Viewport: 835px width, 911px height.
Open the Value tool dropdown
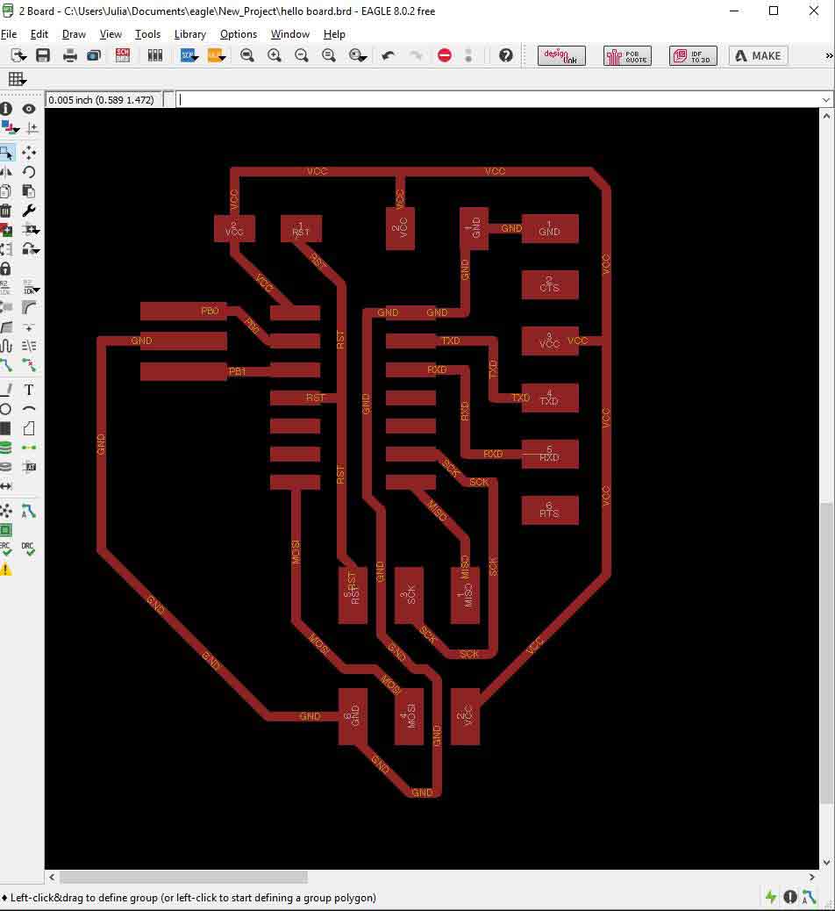(32, 288)
